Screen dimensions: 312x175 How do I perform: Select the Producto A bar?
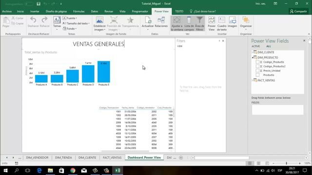[x=41, y=79]
